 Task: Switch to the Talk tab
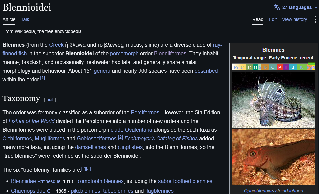click(x=25, y=19)
